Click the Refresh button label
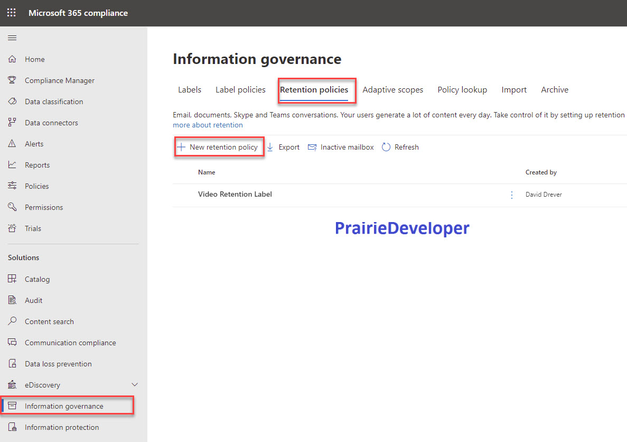The height and width of the screenshot is (442, 627). 407,147
